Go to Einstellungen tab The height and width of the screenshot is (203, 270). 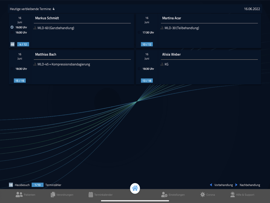(x=173, y=195)
